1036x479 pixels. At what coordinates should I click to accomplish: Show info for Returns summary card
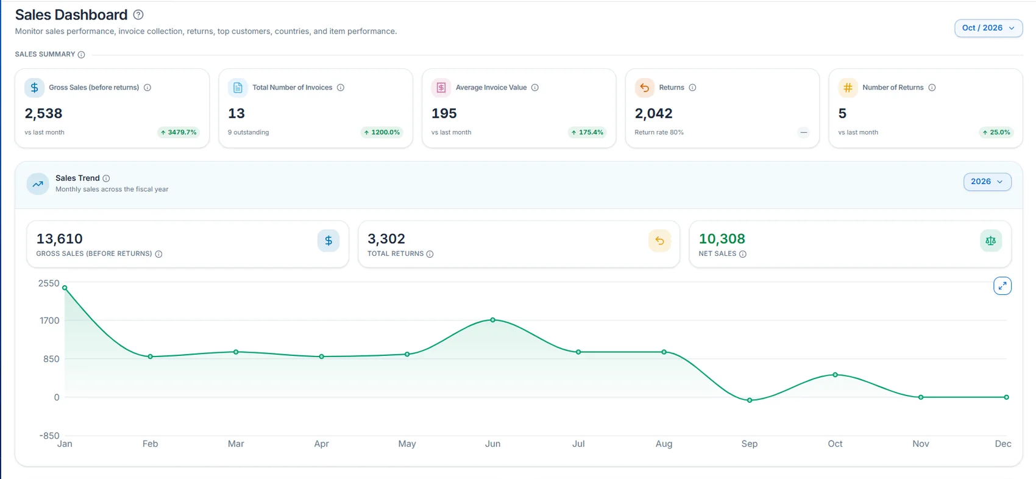(692, 88)
